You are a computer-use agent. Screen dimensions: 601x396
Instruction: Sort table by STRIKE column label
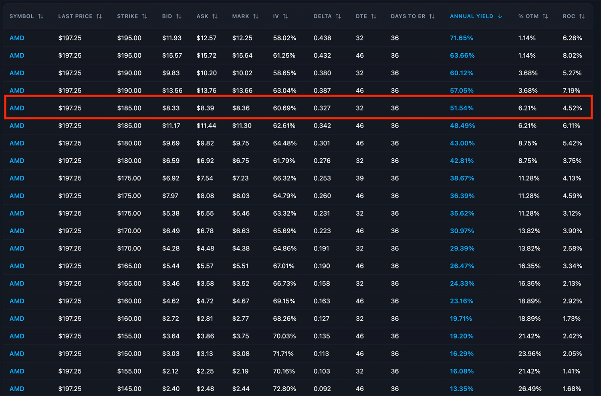pos(127,16)
